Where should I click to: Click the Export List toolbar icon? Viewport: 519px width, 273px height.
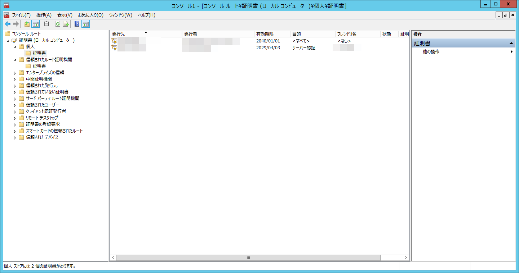click(66, 24)
